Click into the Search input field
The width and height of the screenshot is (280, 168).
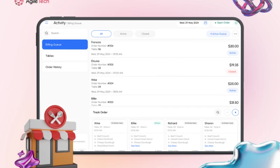click(66, 33)
